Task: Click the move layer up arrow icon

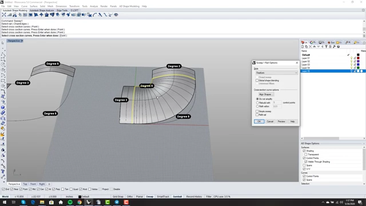Action: coord(314,47)
